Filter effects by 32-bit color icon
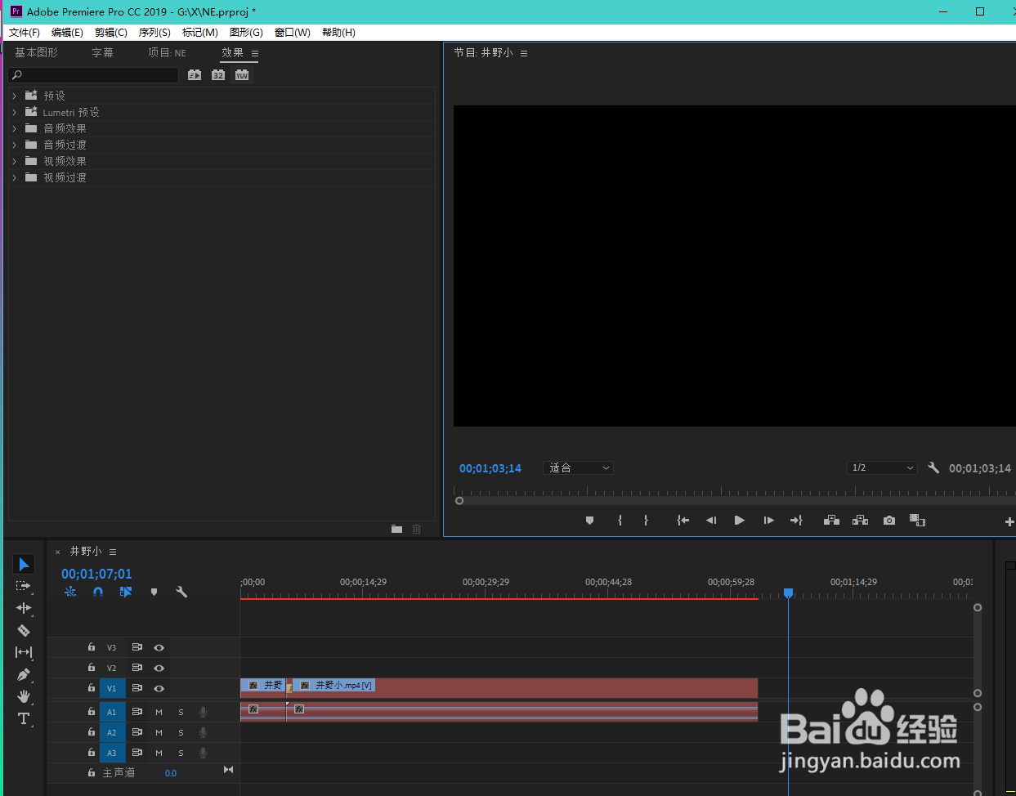 tap(218, 74)
